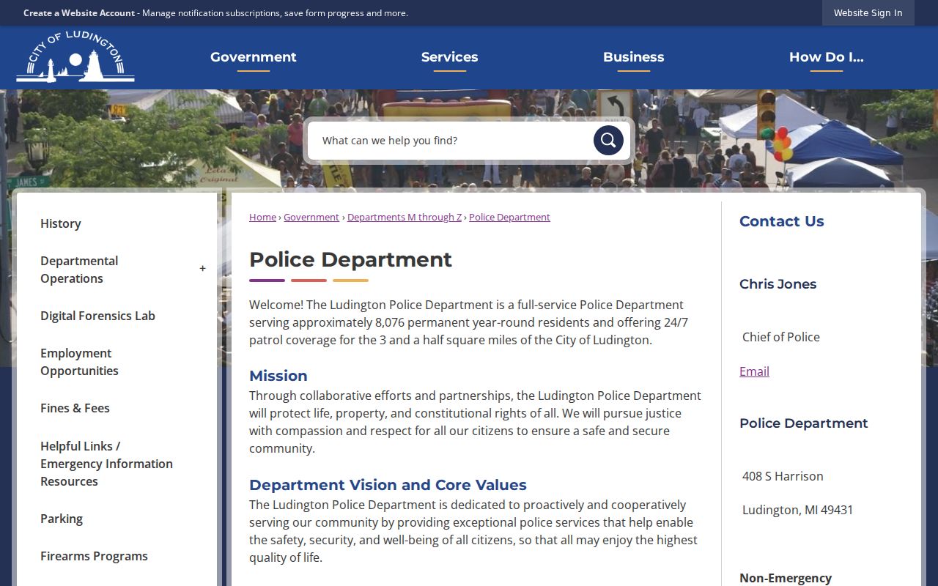Screen dimensions: 938x586
Task: Click the Police Department breadcrumb link
Action: [x=509, y=217]
